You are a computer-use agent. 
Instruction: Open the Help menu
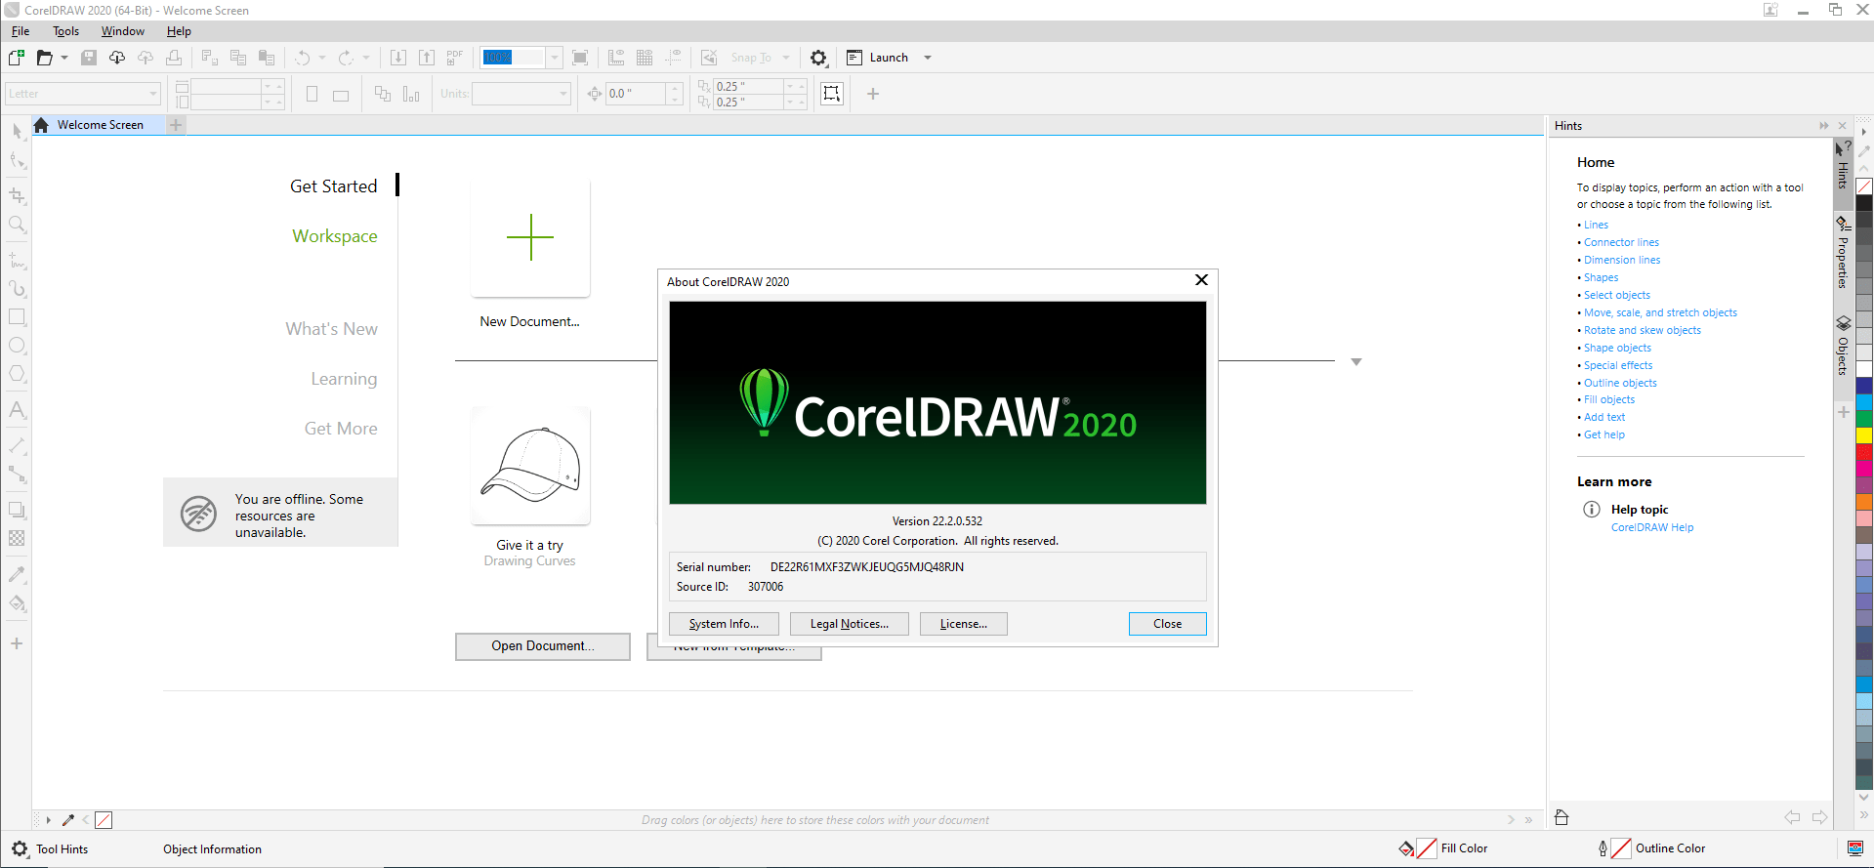(x=179, y=31)
